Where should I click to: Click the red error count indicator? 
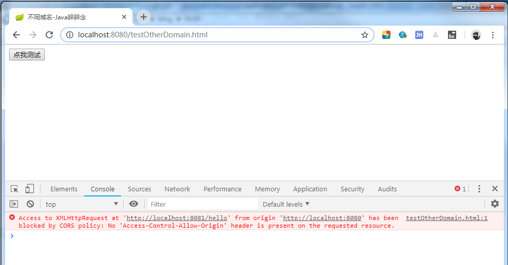tap(460, 189)
